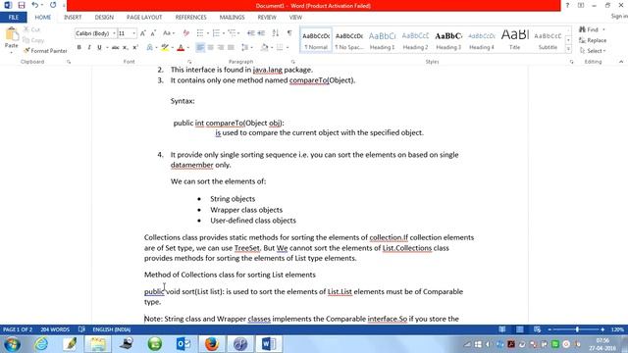Open the font name Calibri (Body) dropdown
The width and height of the screenshot is (628, 353).
114,33
